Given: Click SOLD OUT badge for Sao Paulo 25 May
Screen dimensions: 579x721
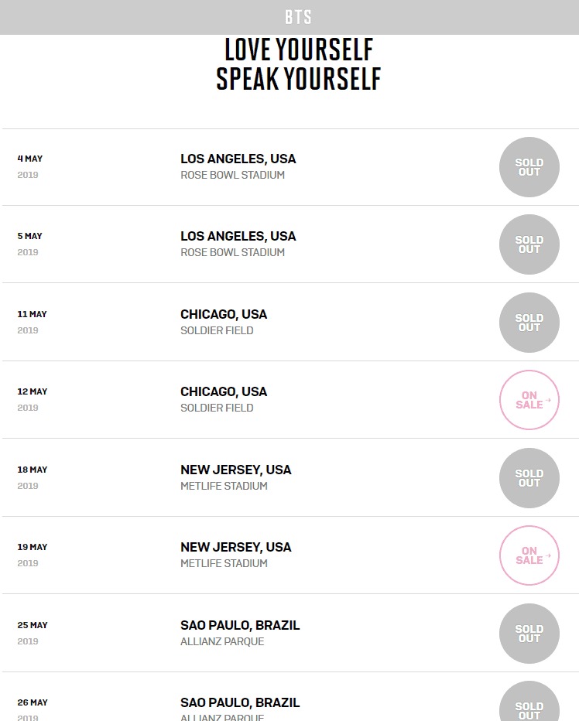Looking at the screenshot, I should (529, 634).
